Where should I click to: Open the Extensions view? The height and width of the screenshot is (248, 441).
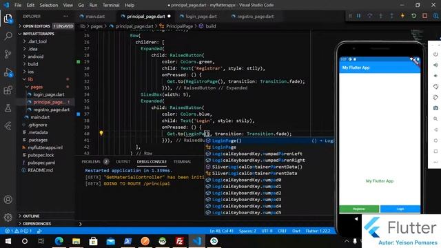pos(8,90)
